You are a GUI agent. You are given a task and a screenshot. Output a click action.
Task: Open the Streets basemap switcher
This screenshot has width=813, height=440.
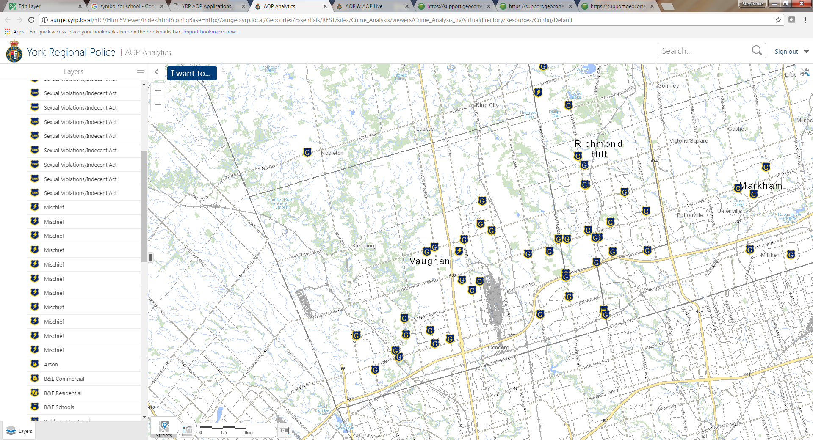(x=164, y=428)
